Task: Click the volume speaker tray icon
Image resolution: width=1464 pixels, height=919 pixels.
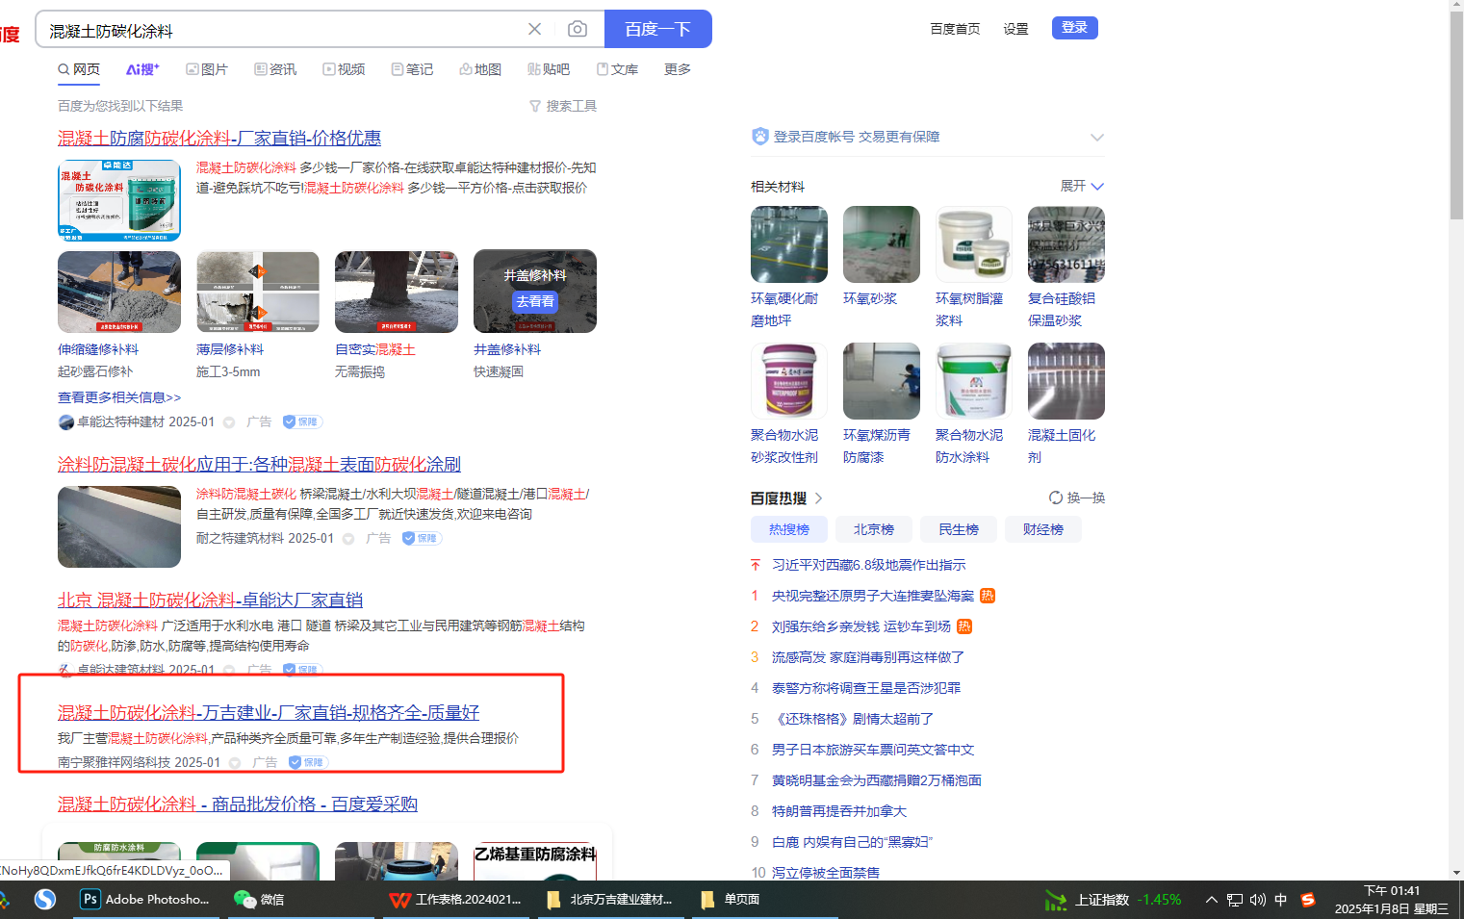Action: click(x=1258, y=900)
